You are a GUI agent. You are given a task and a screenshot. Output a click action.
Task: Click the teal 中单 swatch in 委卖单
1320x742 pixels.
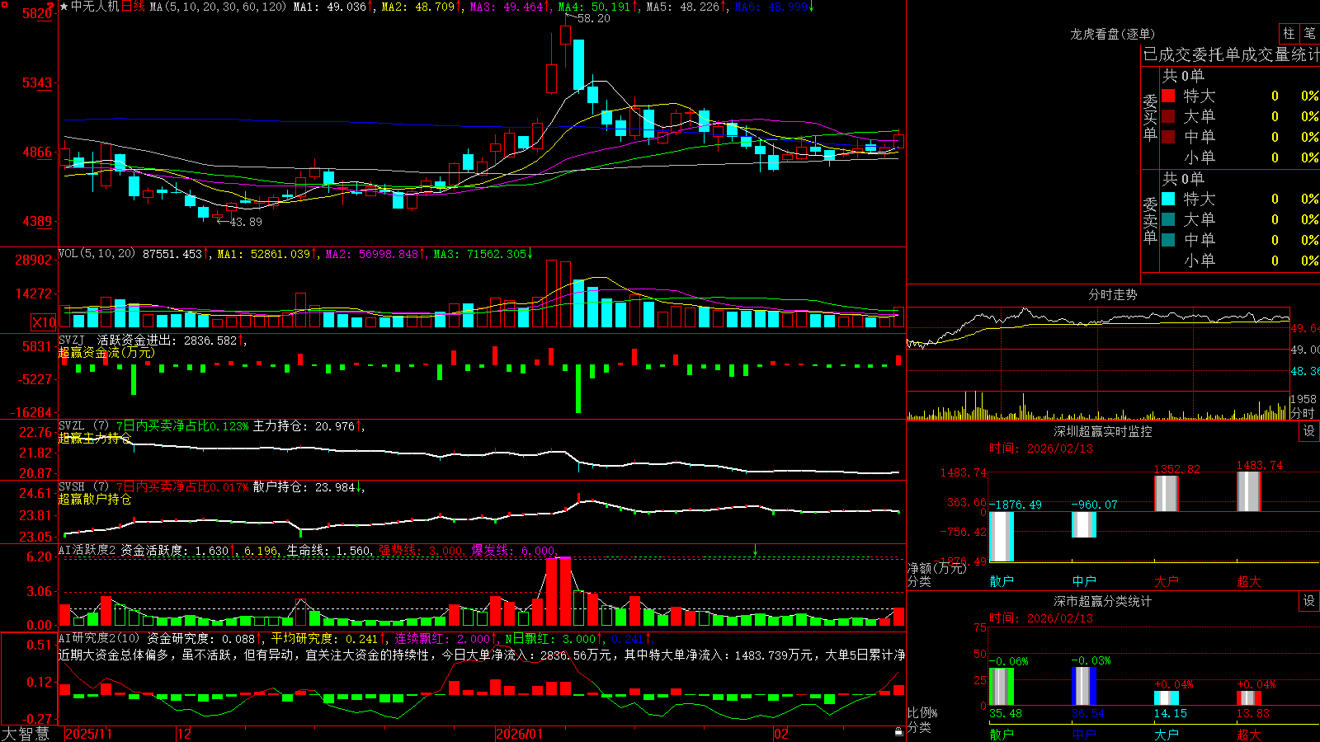(1168, 240)
